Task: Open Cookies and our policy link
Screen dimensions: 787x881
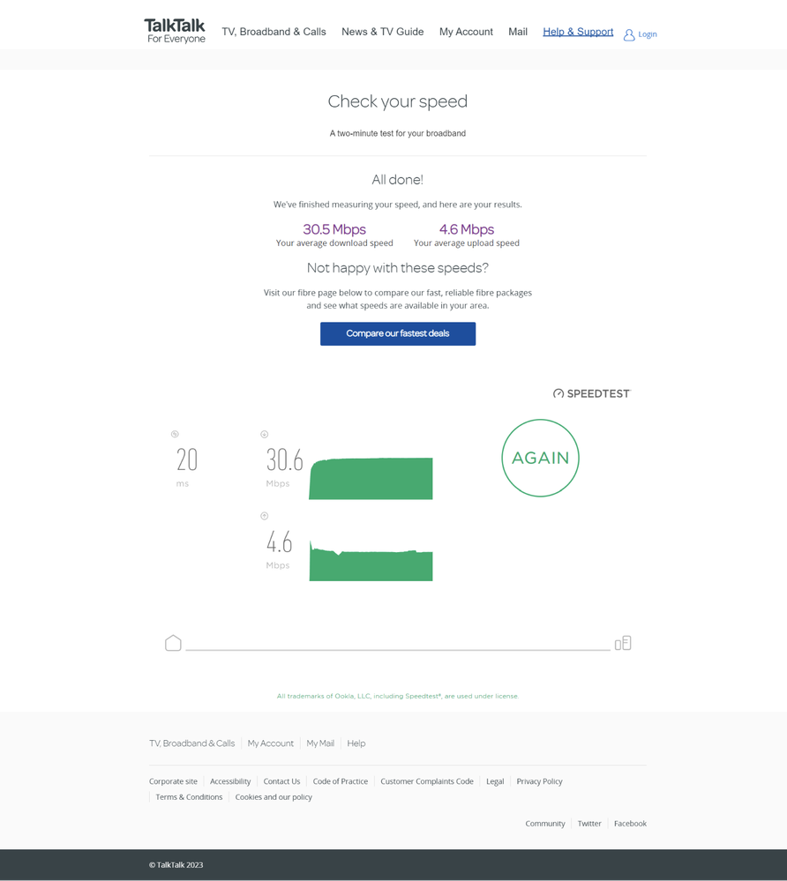Action: [274, 797]
